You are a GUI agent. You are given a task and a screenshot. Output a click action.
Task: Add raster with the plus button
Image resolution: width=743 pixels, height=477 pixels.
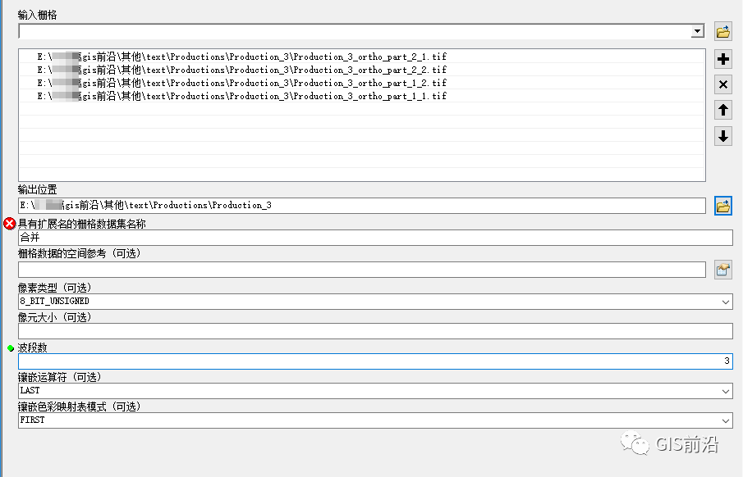(723, 59)
